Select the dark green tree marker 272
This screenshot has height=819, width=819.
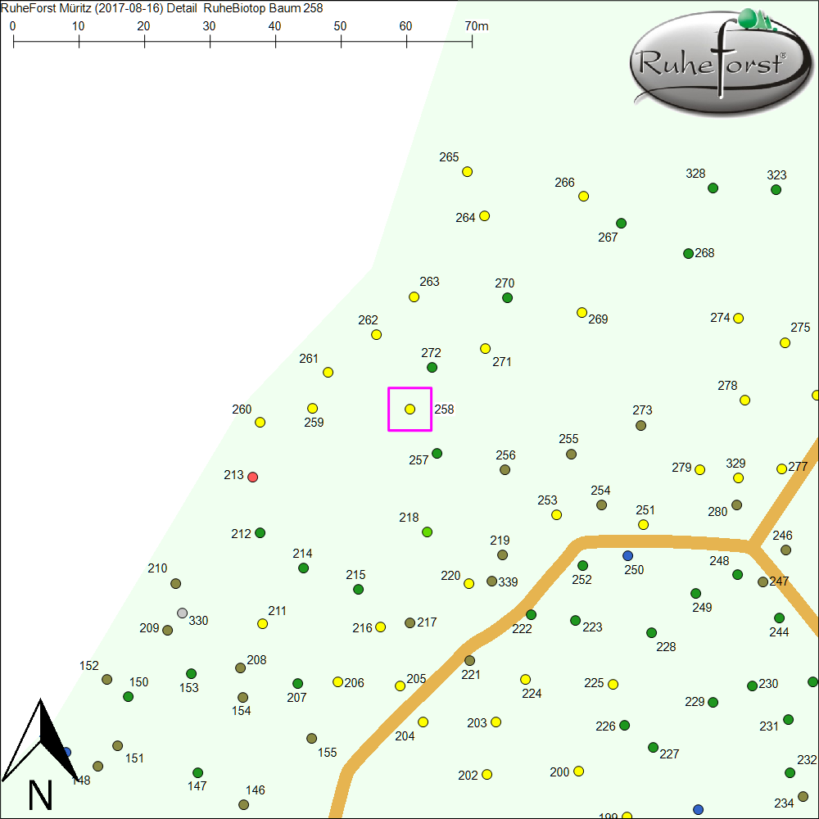tap(432, 368)
